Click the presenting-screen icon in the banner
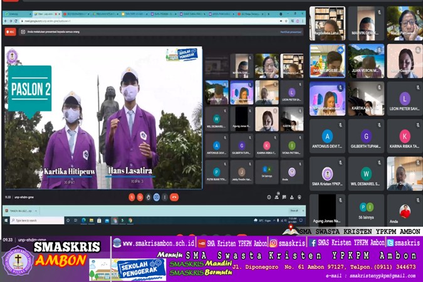The image size is (423, 282). tap(23, 32)
